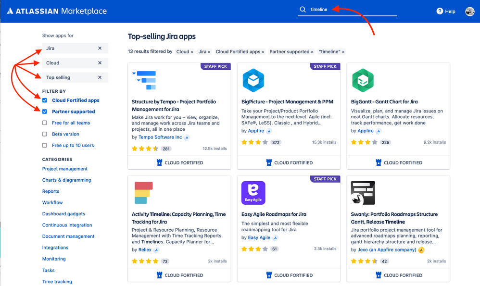Click the search field containing timeline
Viewport: 480px width, 286px height.
347,10
